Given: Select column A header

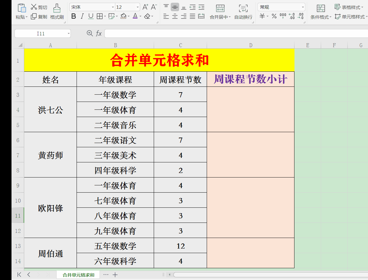Looking at the screenshot, I should point(50,45).
